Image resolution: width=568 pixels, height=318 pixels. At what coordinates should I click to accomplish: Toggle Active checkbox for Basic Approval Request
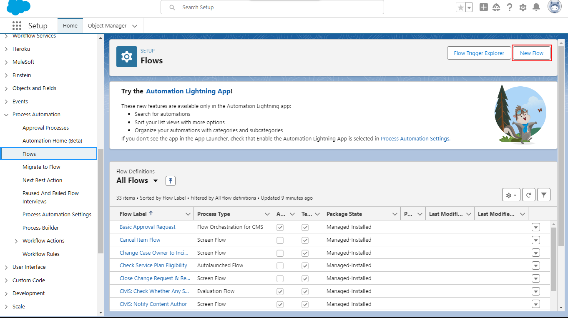click(280, 228)
